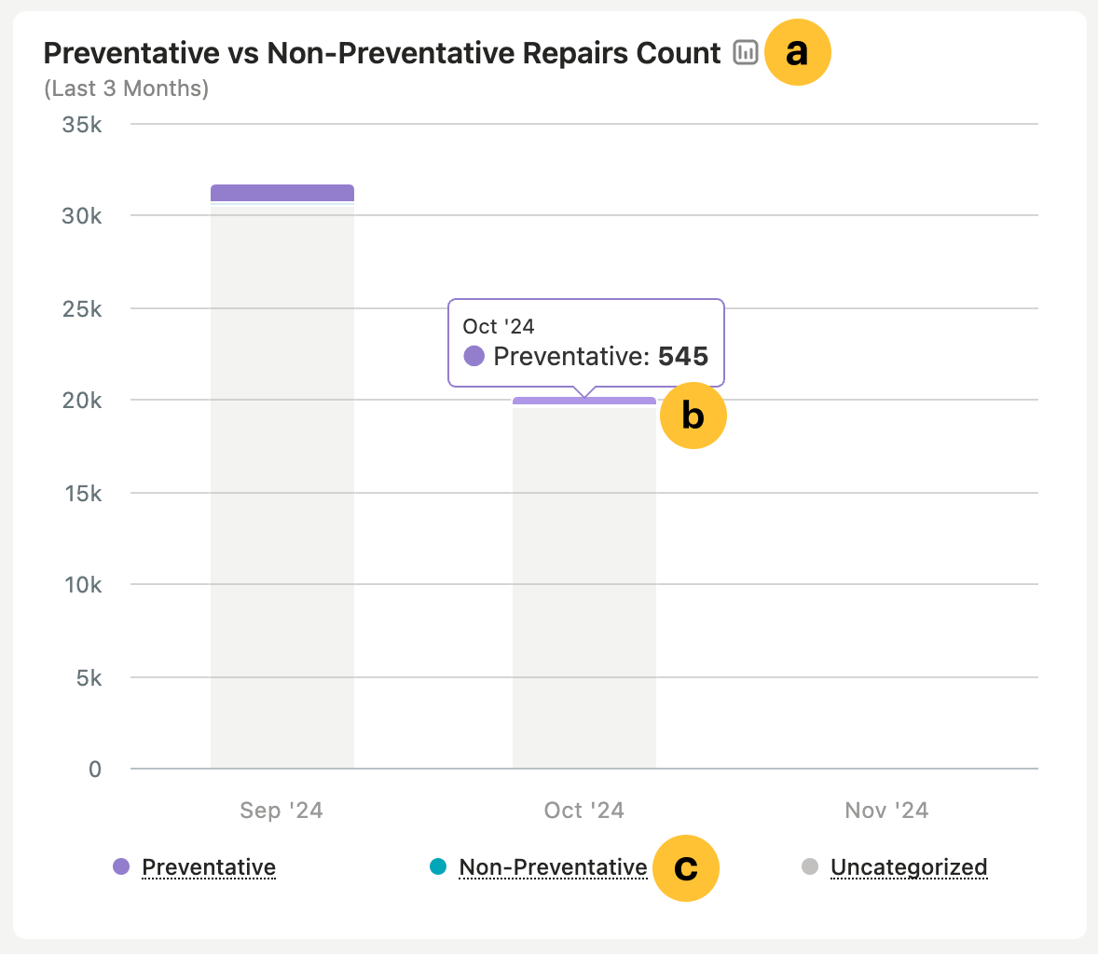
Task: Click the Uncategorized legend link
Action: (x=909, y=866)
